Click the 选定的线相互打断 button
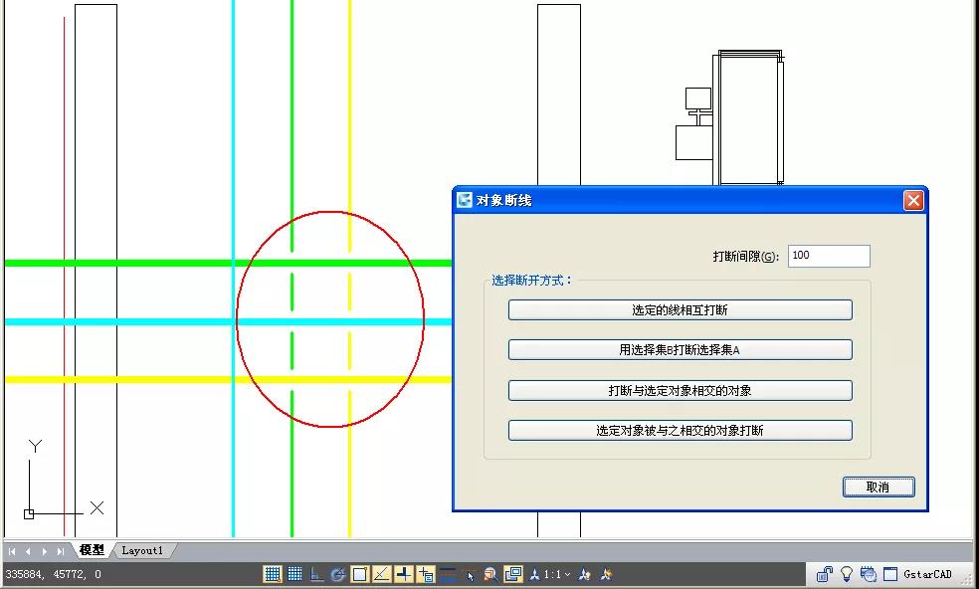 coord(680,310)
